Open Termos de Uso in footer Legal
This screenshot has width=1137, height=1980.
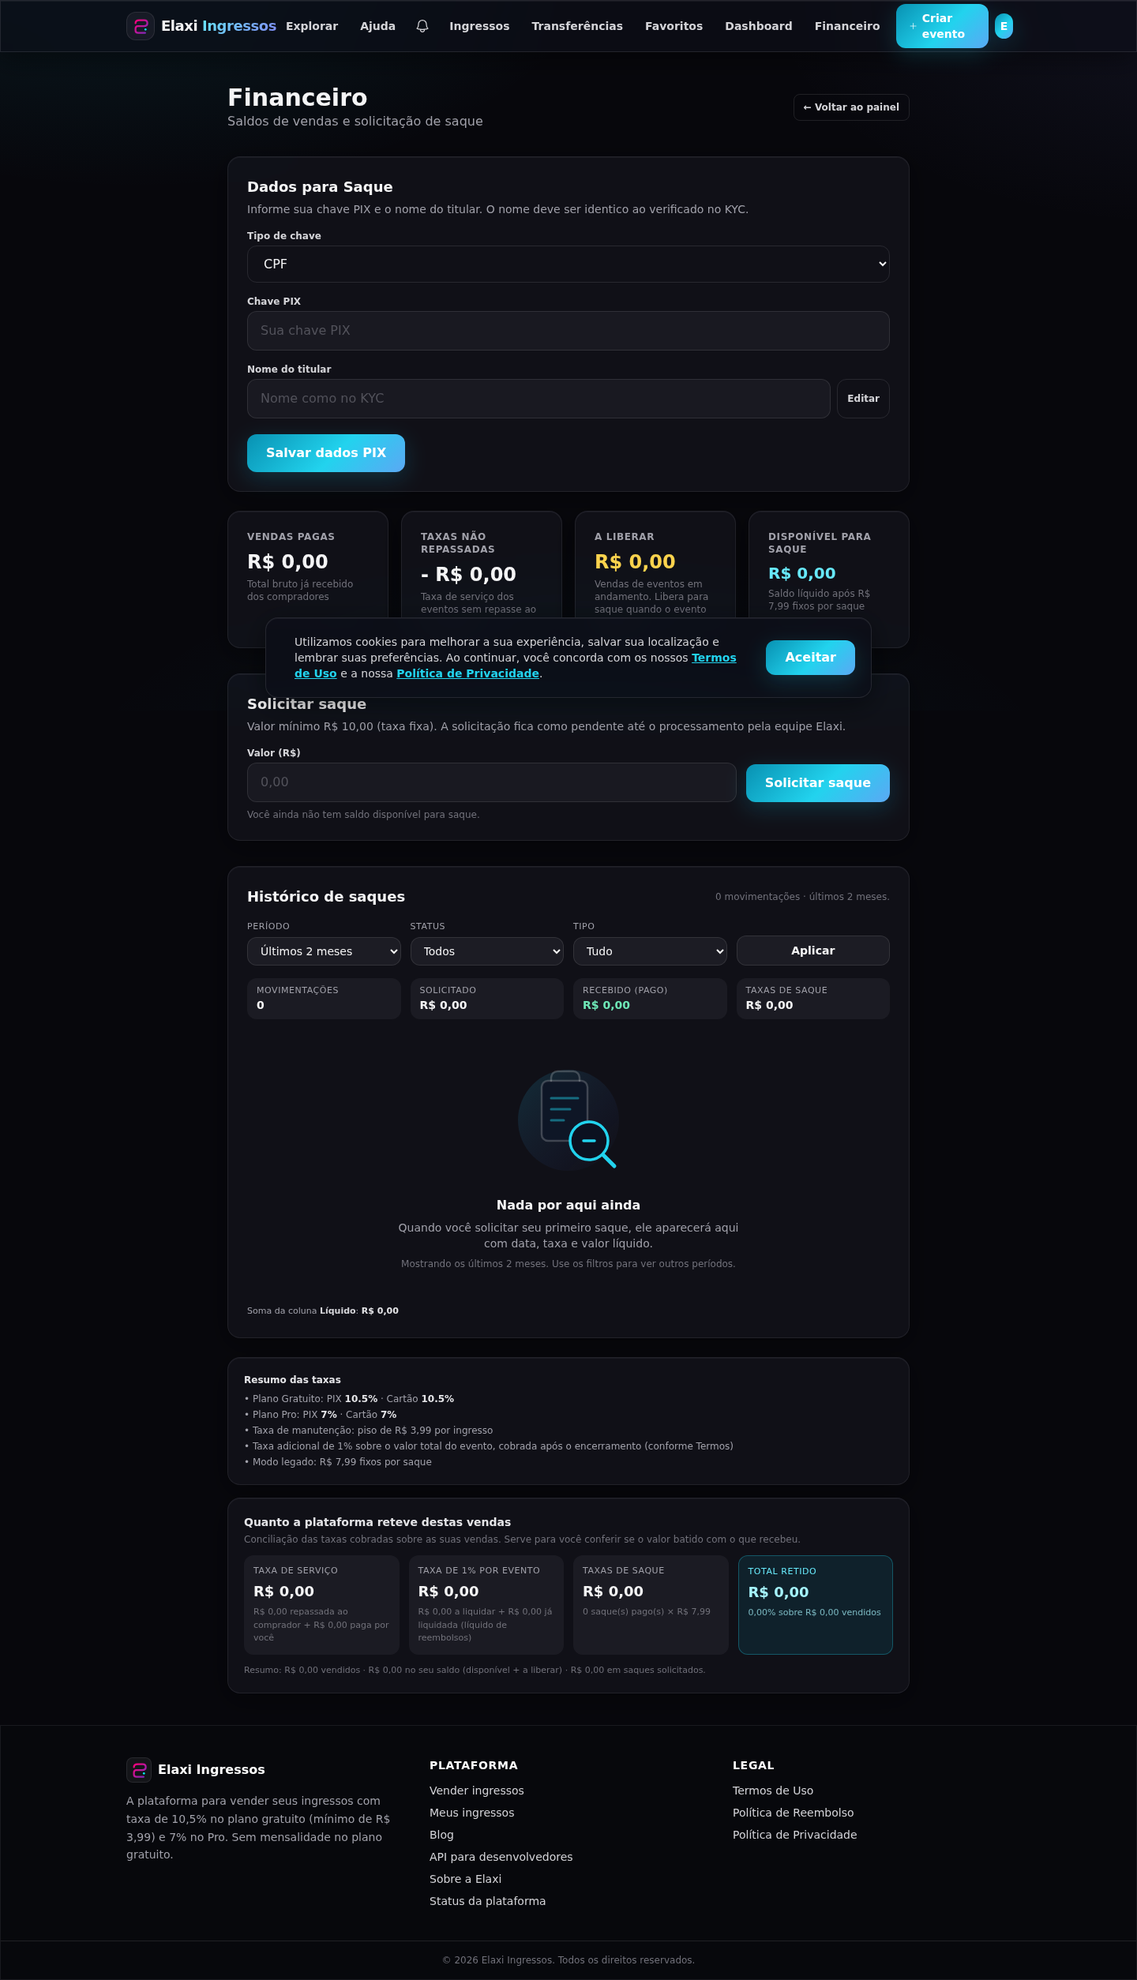pyautogui.click(x=773, y=1791)
